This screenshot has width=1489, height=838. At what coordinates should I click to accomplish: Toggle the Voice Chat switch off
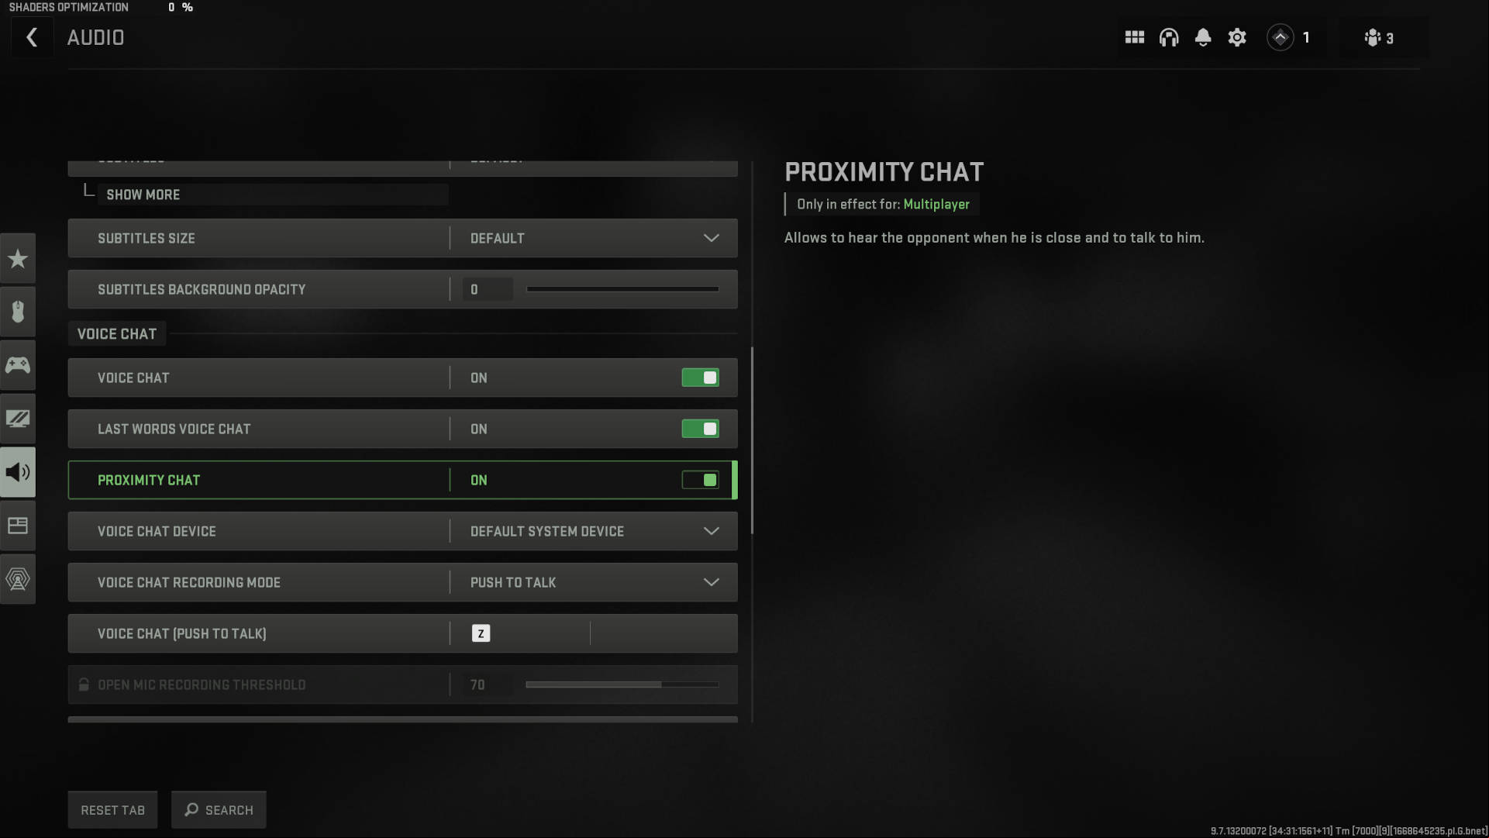coord(700,378)
